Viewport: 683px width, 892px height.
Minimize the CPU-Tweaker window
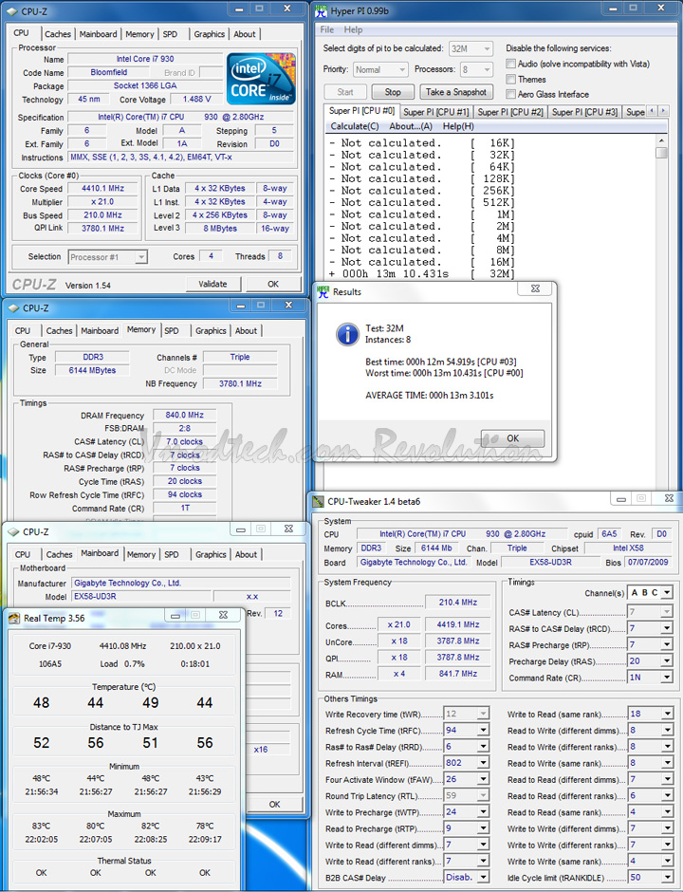621,499
